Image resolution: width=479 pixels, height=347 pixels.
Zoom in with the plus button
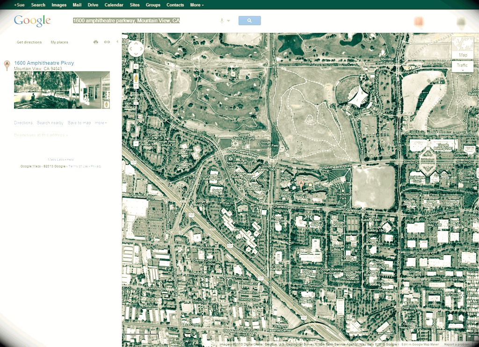[136, 87]
